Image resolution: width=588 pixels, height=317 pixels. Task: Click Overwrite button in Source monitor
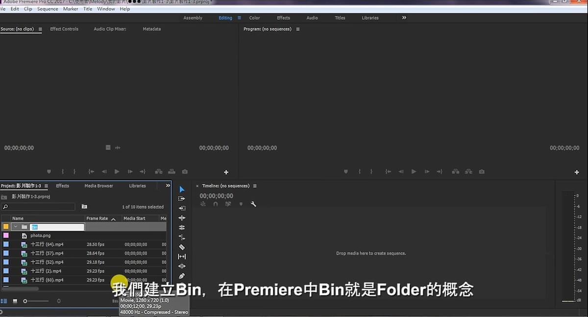(x=171, y=171)
